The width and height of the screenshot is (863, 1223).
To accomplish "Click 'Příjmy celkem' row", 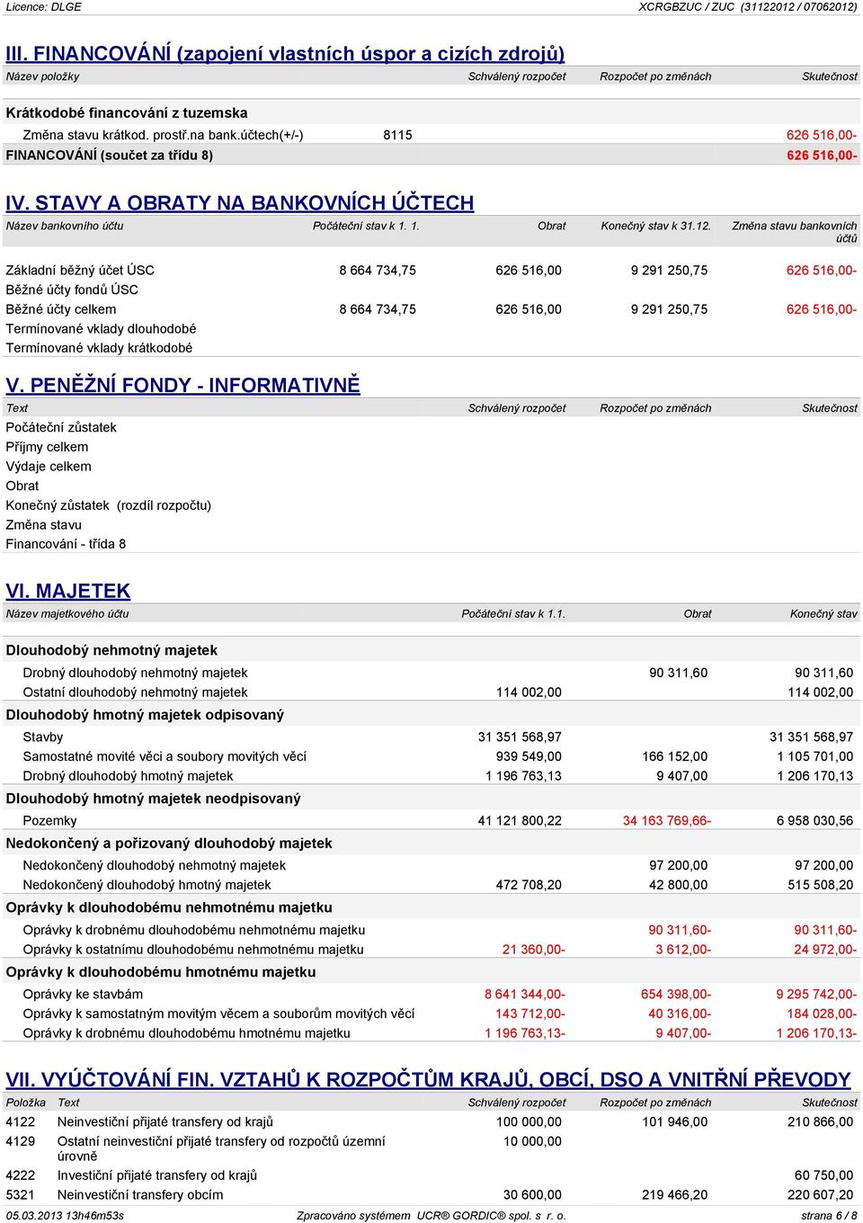I will (x=47, y=447).
